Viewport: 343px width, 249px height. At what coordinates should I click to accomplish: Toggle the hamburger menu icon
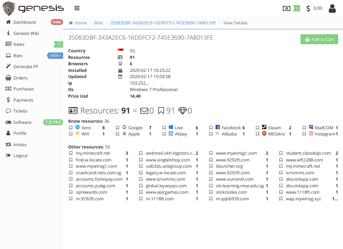tap(77, 8)
